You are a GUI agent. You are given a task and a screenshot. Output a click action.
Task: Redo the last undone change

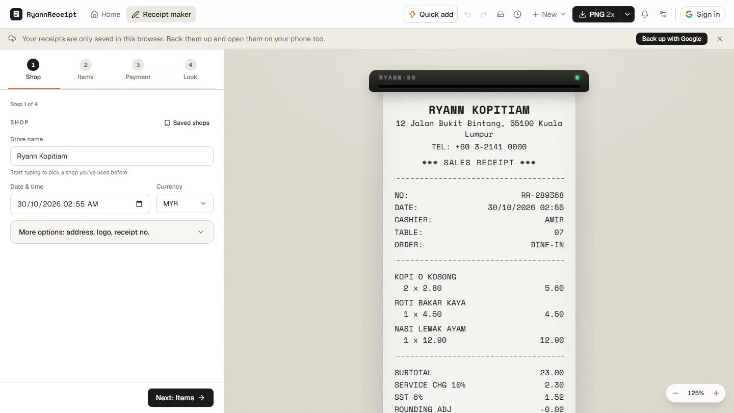pos(484,14)
